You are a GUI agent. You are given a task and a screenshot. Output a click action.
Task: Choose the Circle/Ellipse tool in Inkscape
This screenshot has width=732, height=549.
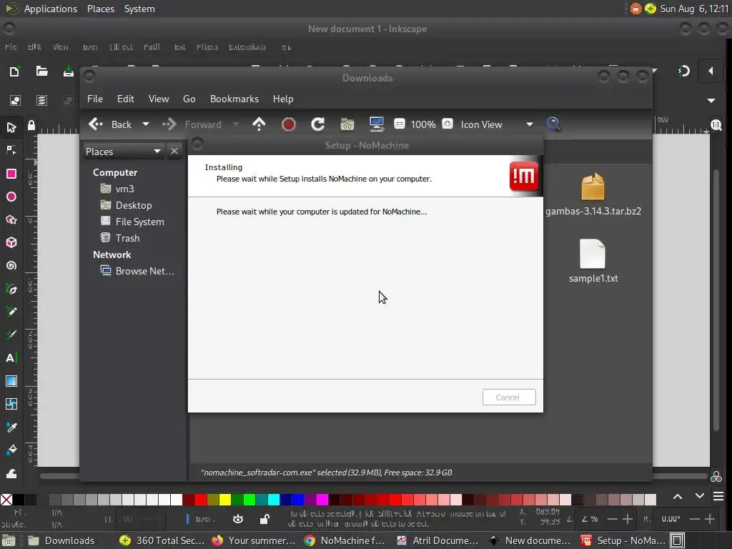pyautogui.click(x=11, y=197)
